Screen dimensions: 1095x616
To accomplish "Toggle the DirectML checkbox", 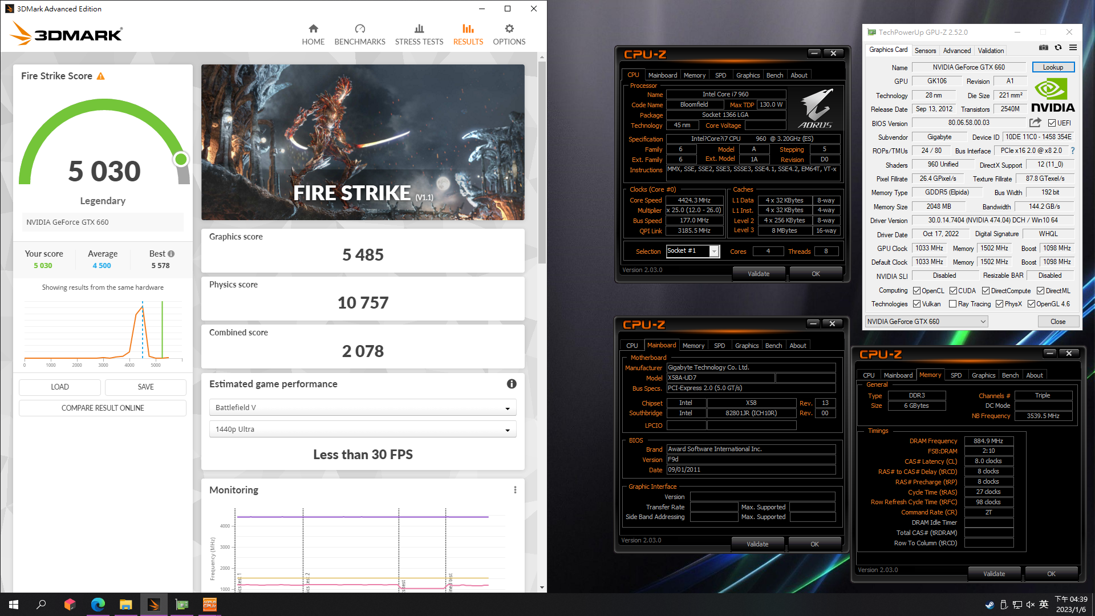I will coord(1040,291).
